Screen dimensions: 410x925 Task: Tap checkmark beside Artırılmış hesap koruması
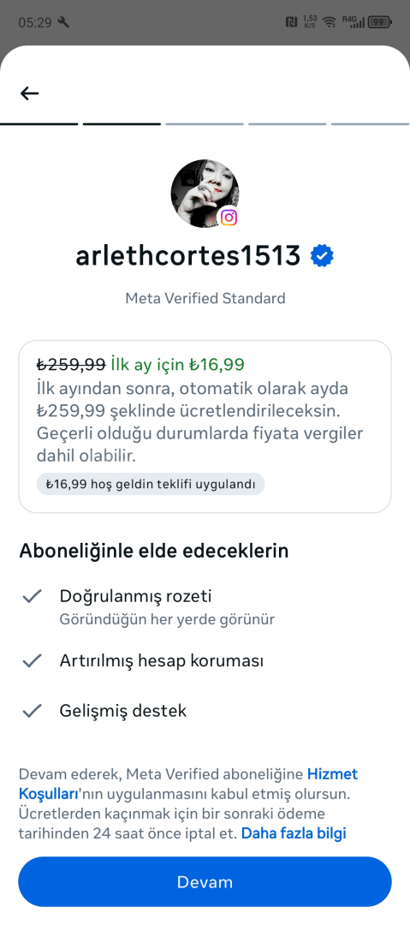coord(32,660)
